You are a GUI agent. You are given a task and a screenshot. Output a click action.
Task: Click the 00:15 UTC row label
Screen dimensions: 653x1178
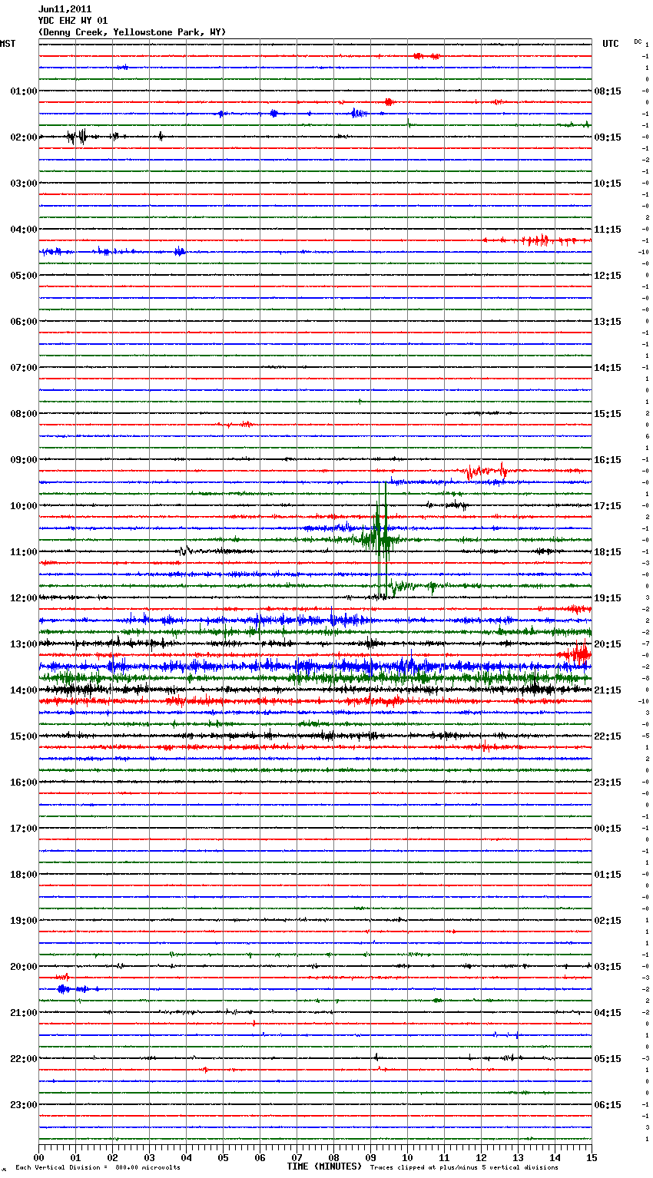tap(608, 828)
